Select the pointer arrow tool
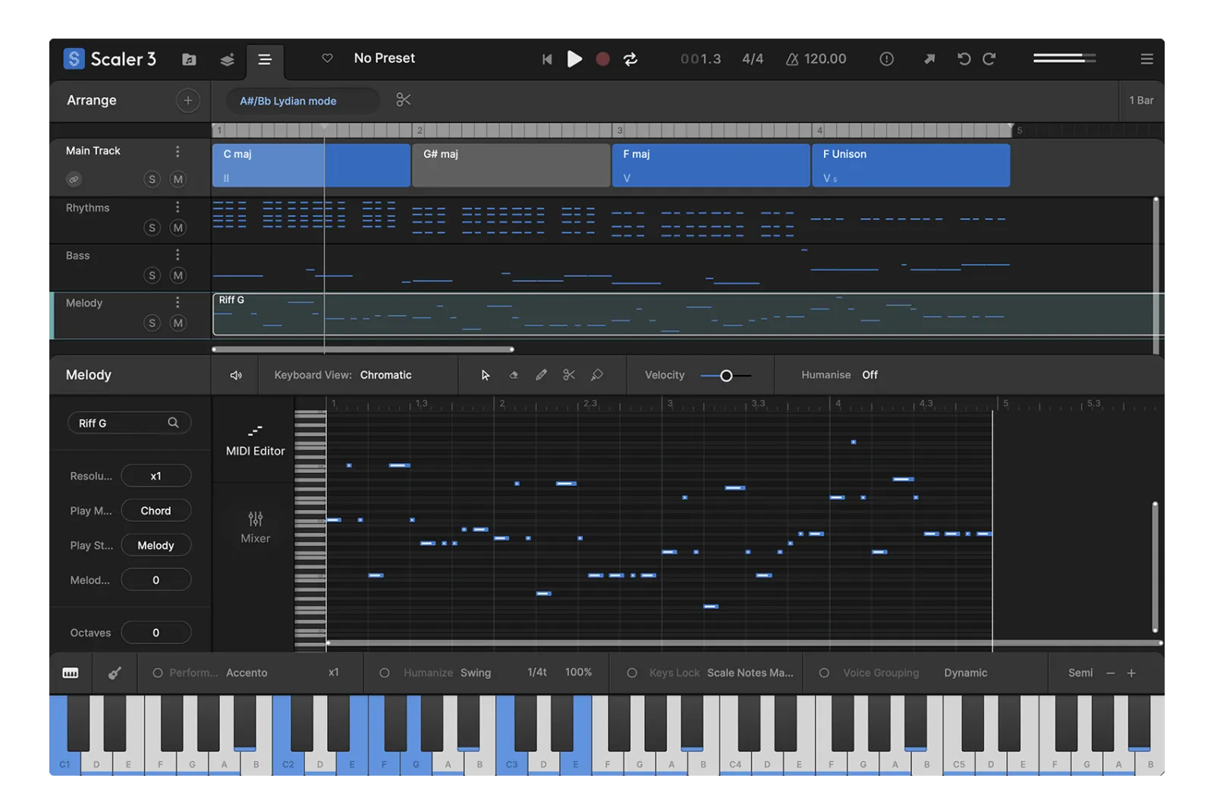Viewport: 1214px width, 800px height. [486, 375]
